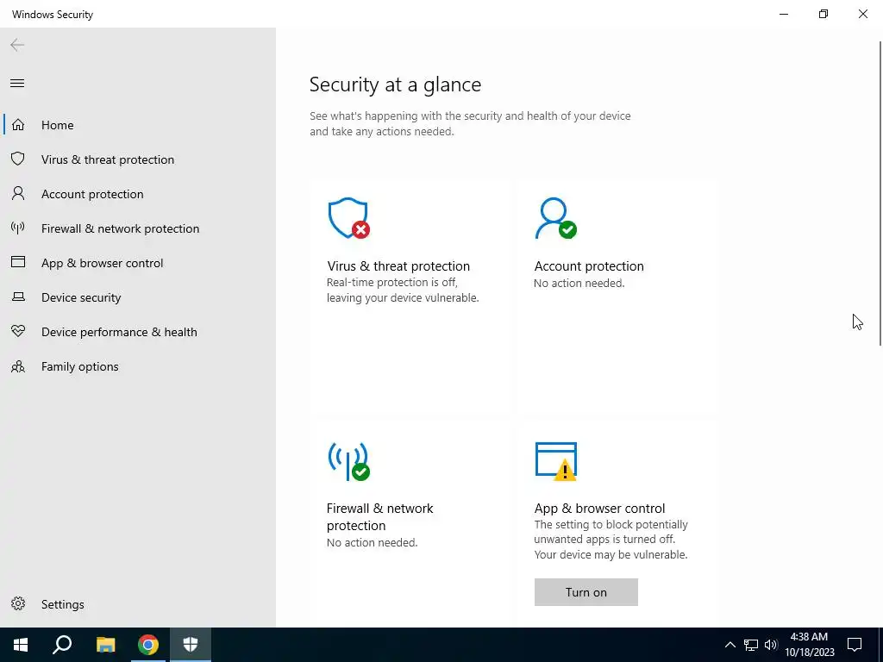Click the 'Real-time protection is off' message

403,290
